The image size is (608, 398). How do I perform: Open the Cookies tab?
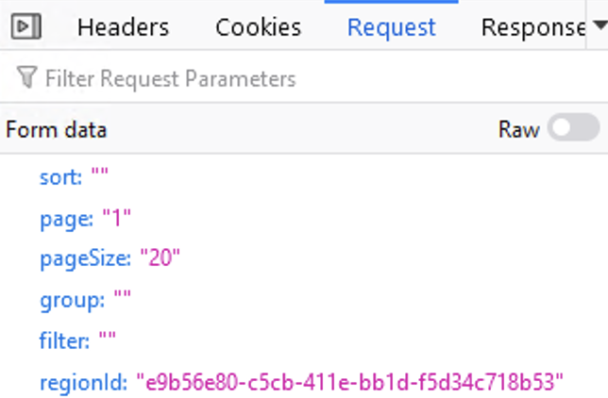coord(259,27)
